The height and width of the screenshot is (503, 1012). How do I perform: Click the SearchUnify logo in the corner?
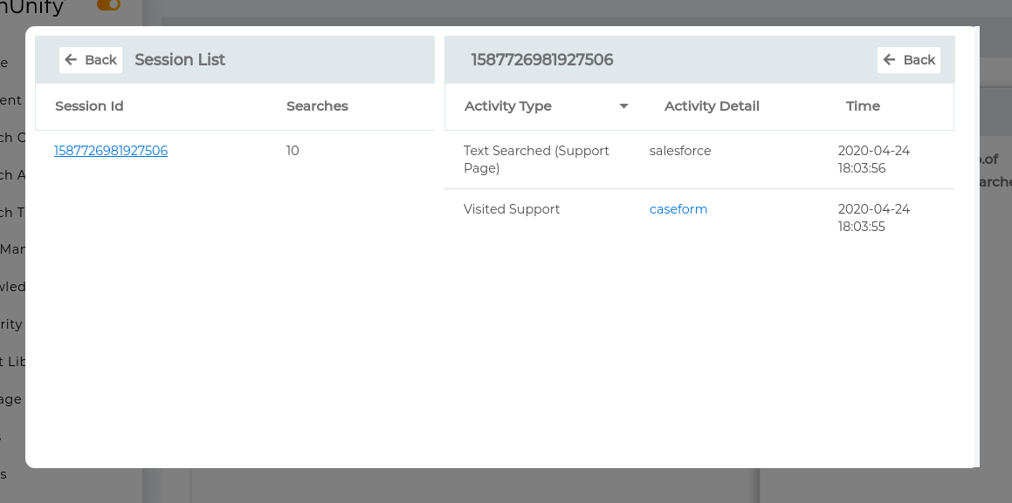(x=35, y=9)
